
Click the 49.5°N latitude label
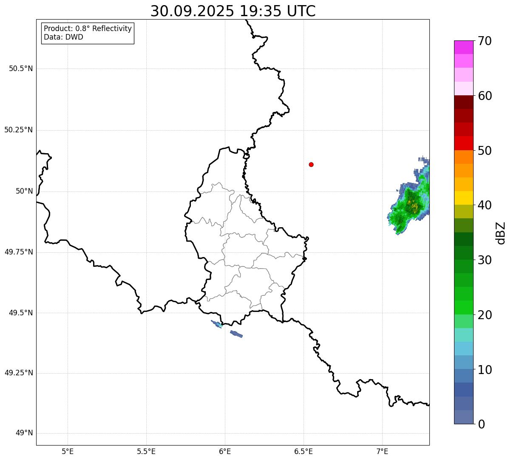pos(21,313)
